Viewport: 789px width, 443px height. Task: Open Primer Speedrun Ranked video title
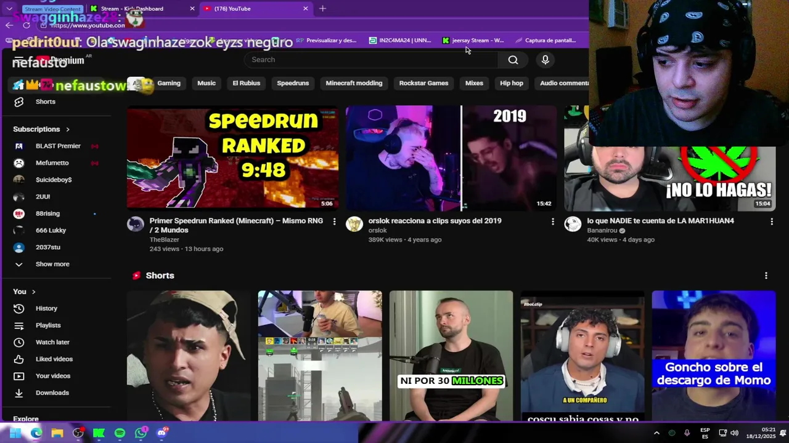tap(236, 225)
